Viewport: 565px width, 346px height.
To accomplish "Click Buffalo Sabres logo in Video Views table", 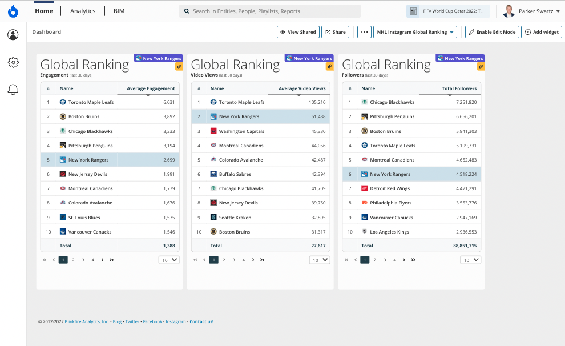I will click(x=213, y=174).
